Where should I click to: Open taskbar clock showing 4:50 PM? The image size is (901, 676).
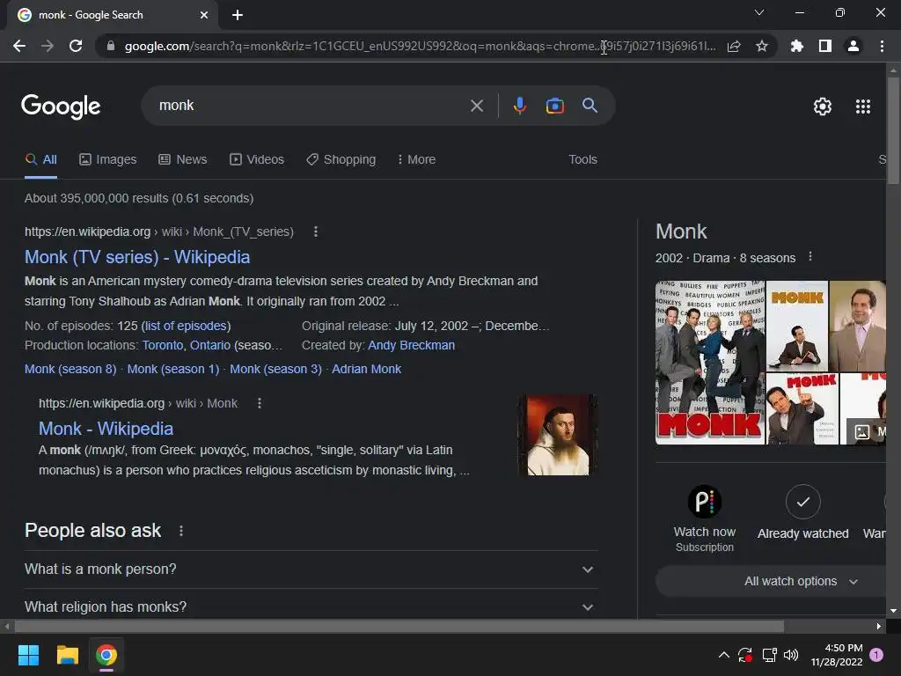click(x=837, y=655)
